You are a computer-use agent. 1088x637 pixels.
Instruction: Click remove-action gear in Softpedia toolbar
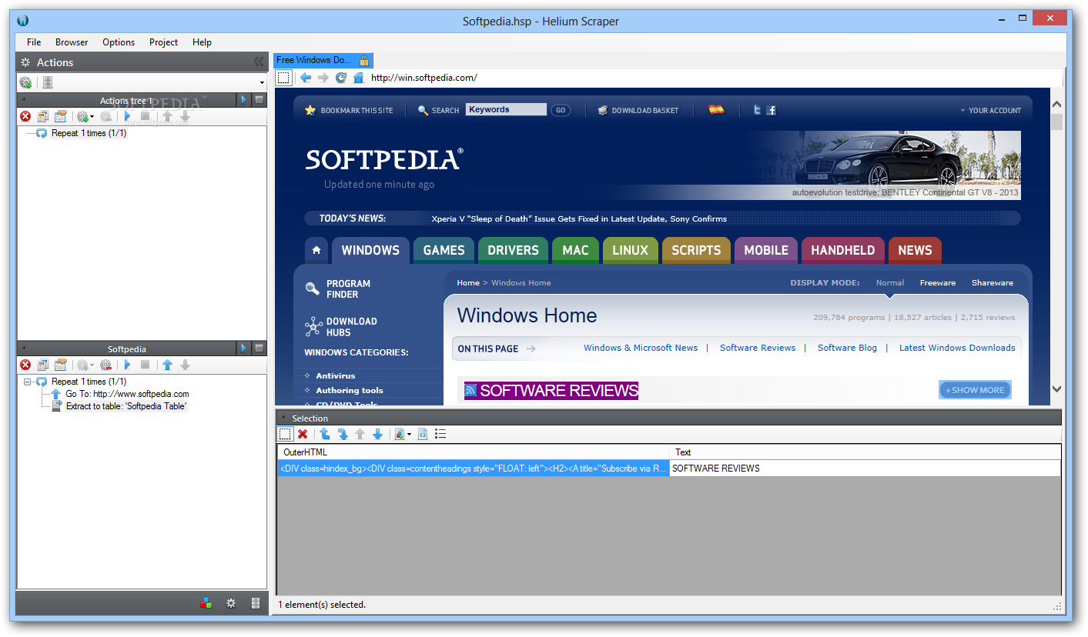point(106,365)
